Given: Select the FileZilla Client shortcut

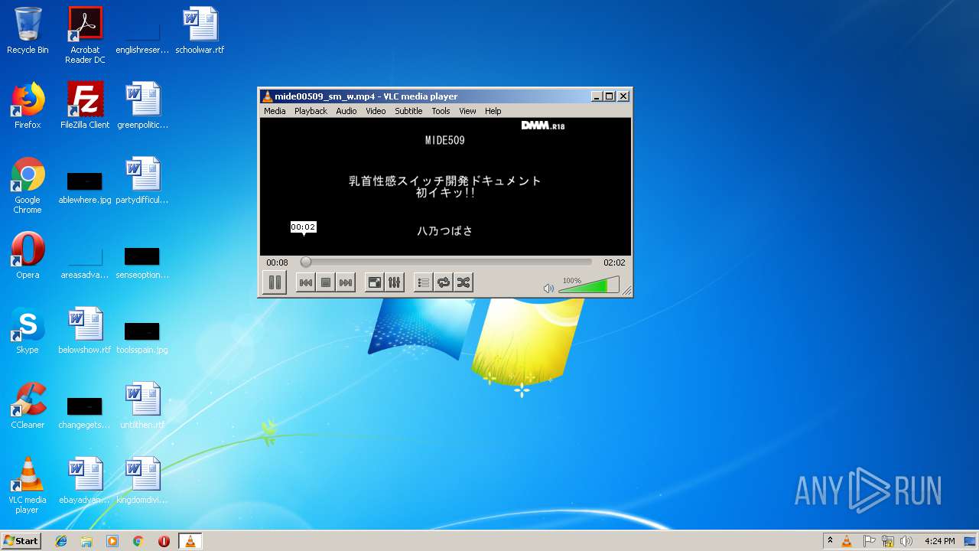Looking at the screenshot, I should click(85, 106).
